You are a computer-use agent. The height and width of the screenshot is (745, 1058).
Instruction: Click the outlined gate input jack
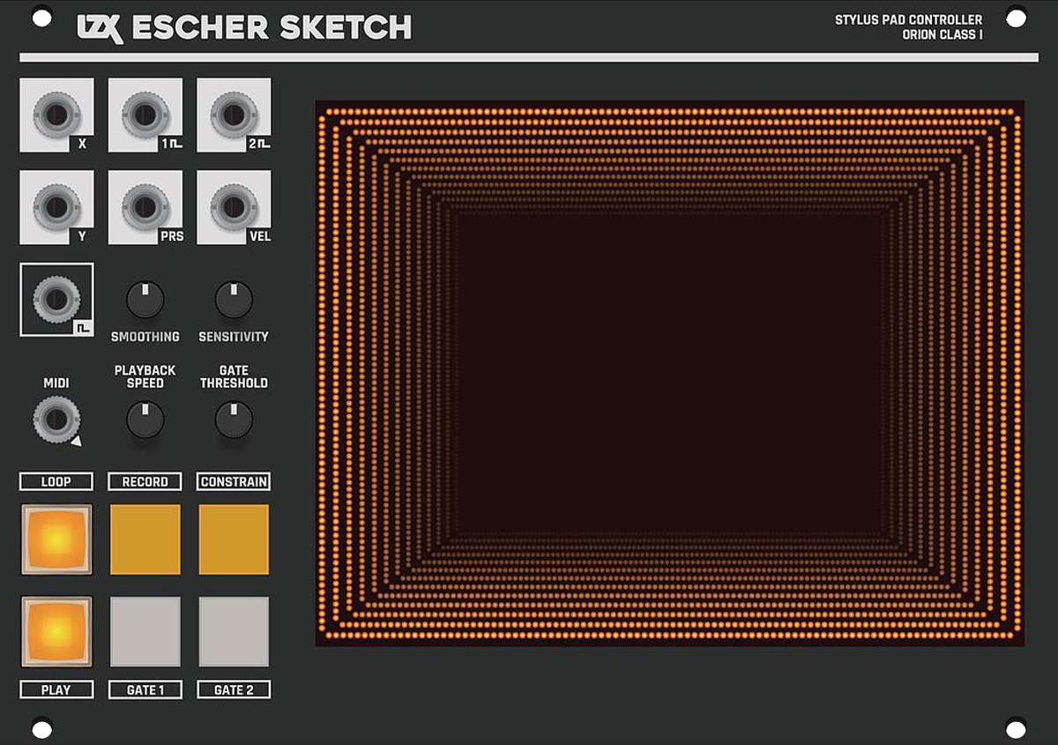[x=56, y=300]
